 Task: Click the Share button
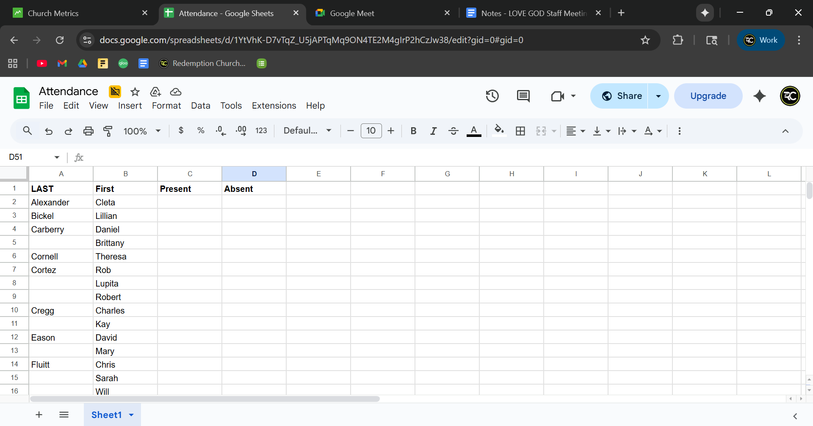point(620,96)
